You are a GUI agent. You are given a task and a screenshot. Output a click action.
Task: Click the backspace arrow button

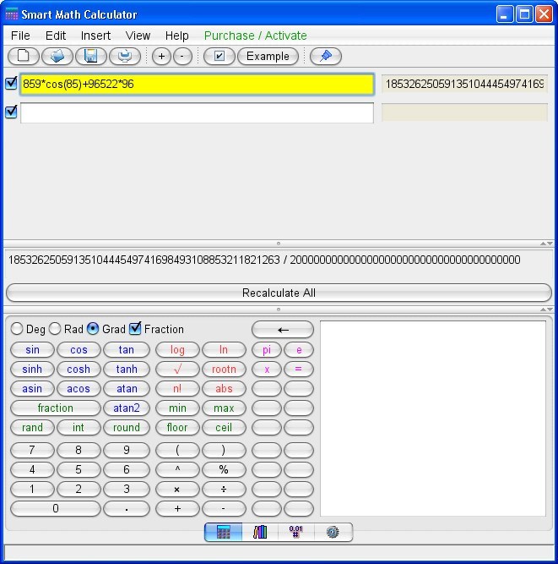pyautogui.click(x=283, y=330)
